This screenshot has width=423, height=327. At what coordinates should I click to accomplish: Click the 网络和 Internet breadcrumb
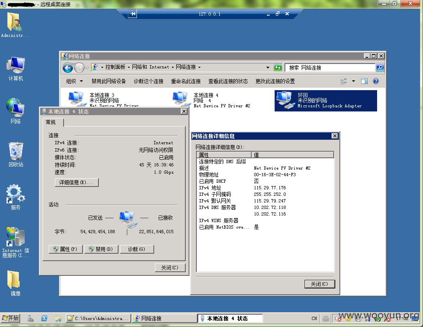150,67
